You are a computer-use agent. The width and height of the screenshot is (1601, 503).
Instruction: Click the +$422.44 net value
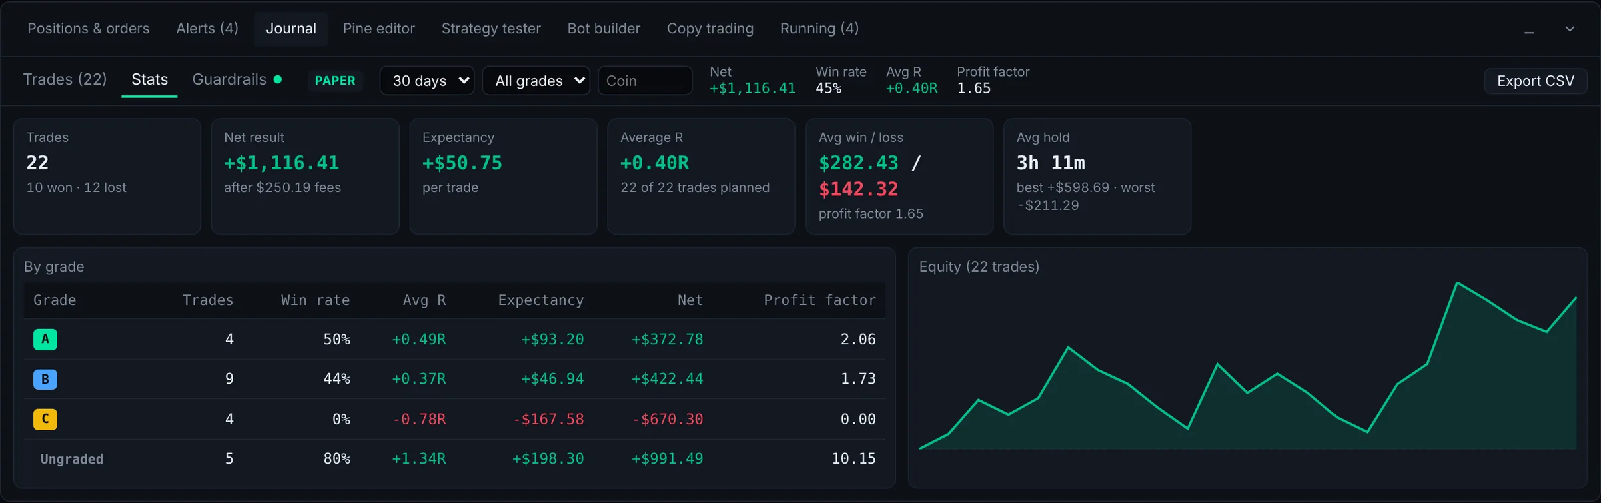point(667,378)
